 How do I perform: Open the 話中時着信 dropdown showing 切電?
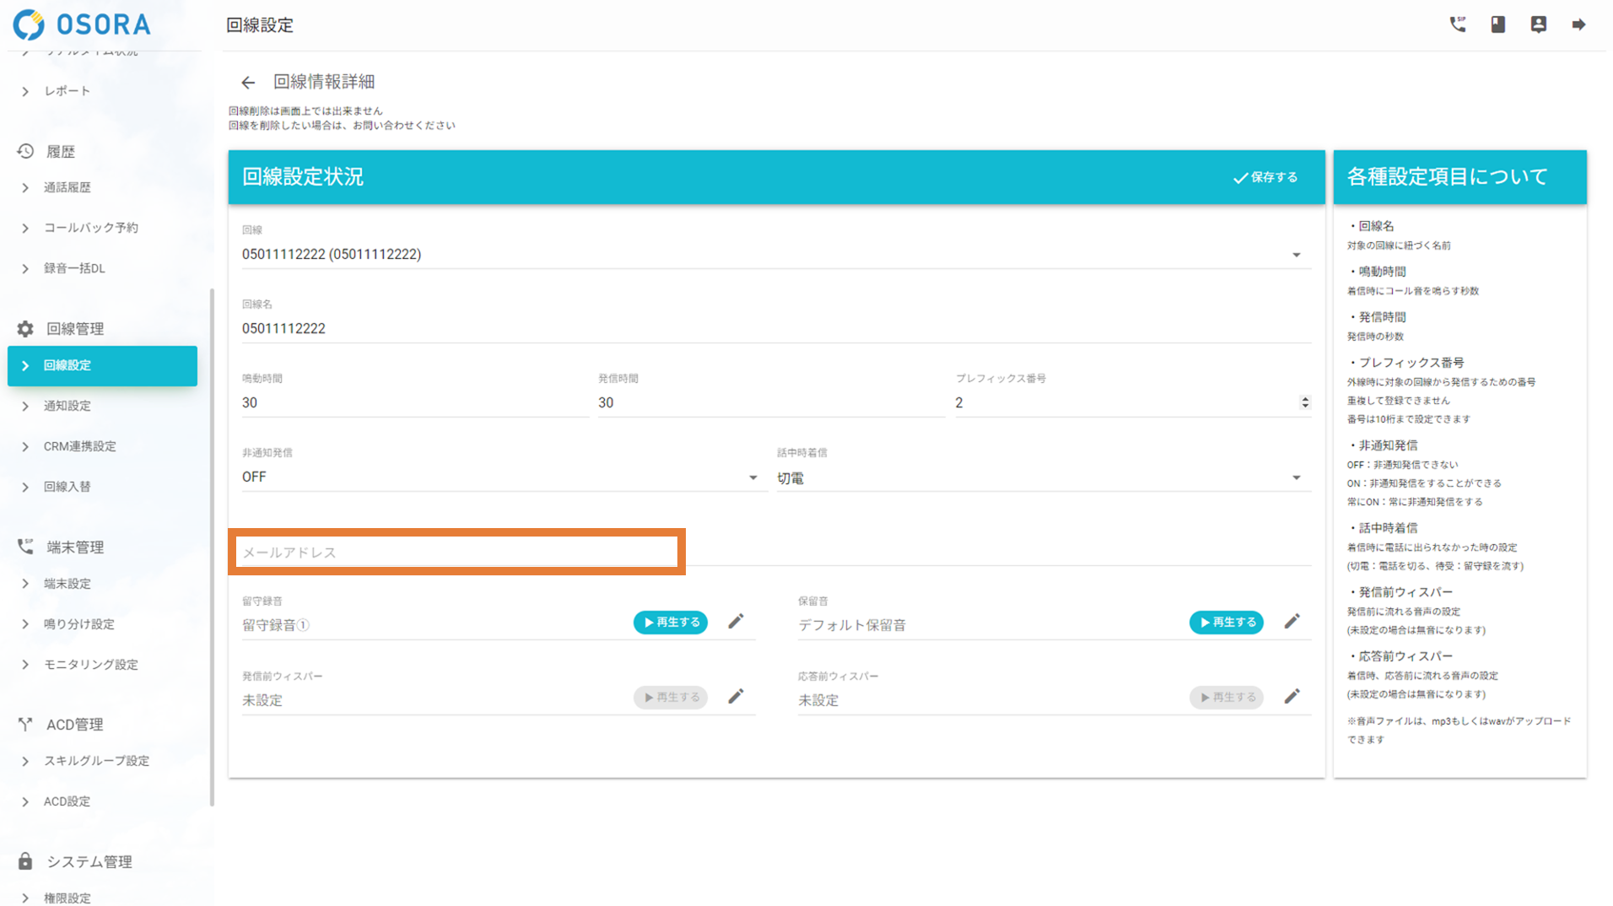click(1296, 478)
